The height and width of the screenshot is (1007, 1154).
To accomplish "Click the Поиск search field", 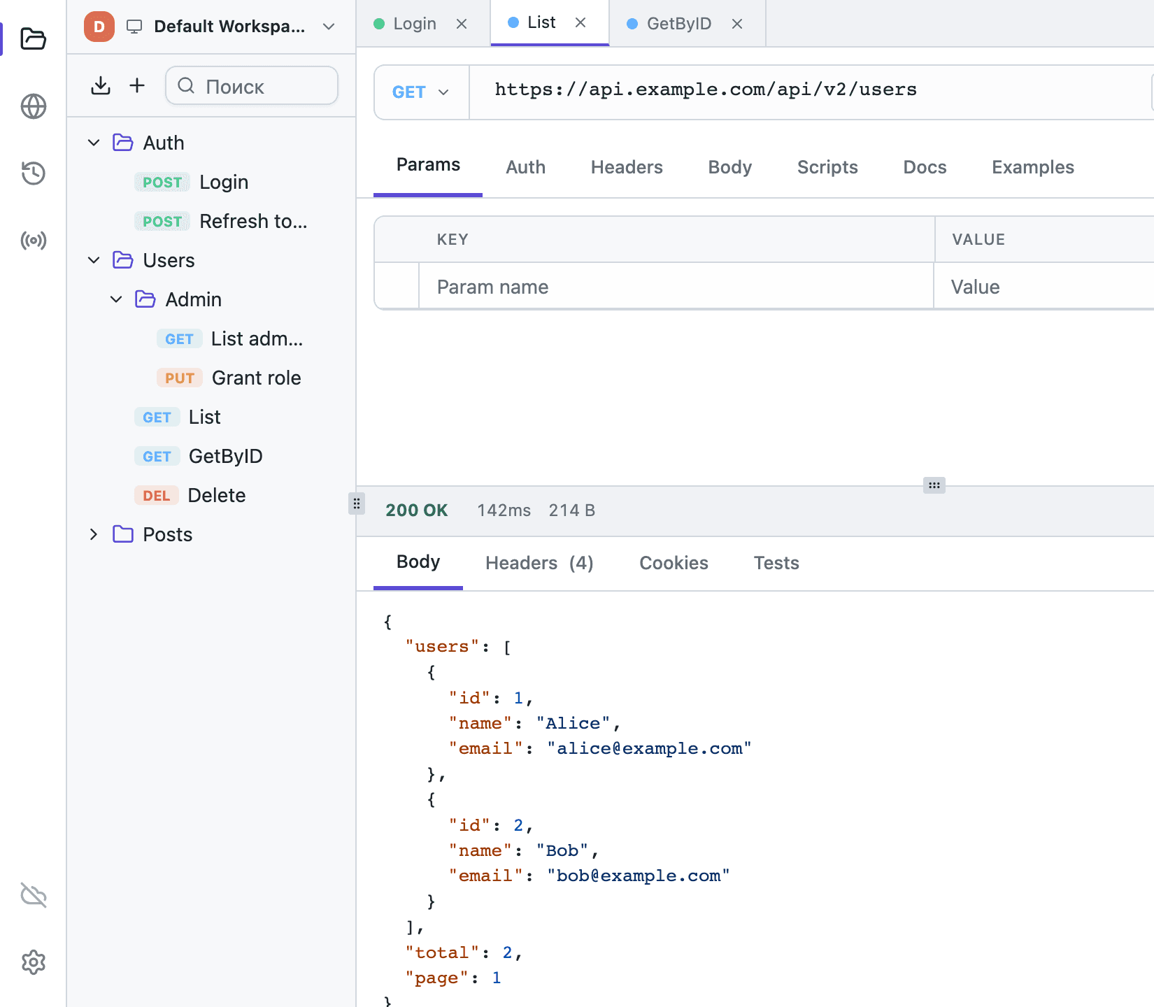I will pyautogui.click(x=252, y=85).
